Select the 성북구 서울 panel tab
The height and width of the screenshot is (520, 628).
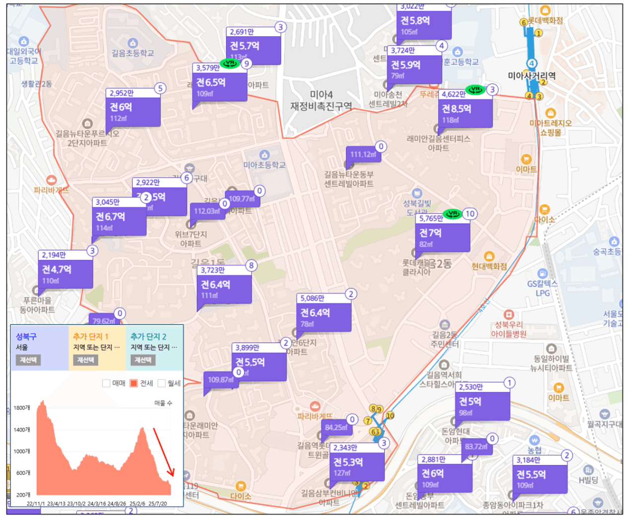40,341
